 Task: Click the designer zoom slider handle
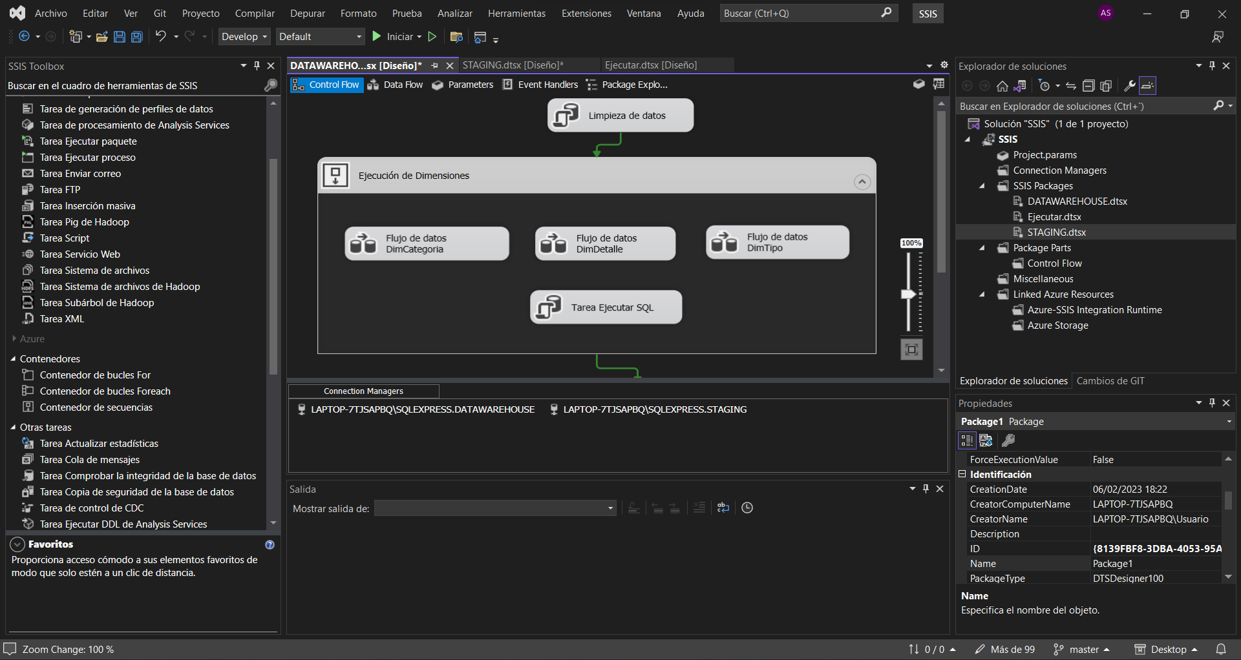click(x=909, y=294)
